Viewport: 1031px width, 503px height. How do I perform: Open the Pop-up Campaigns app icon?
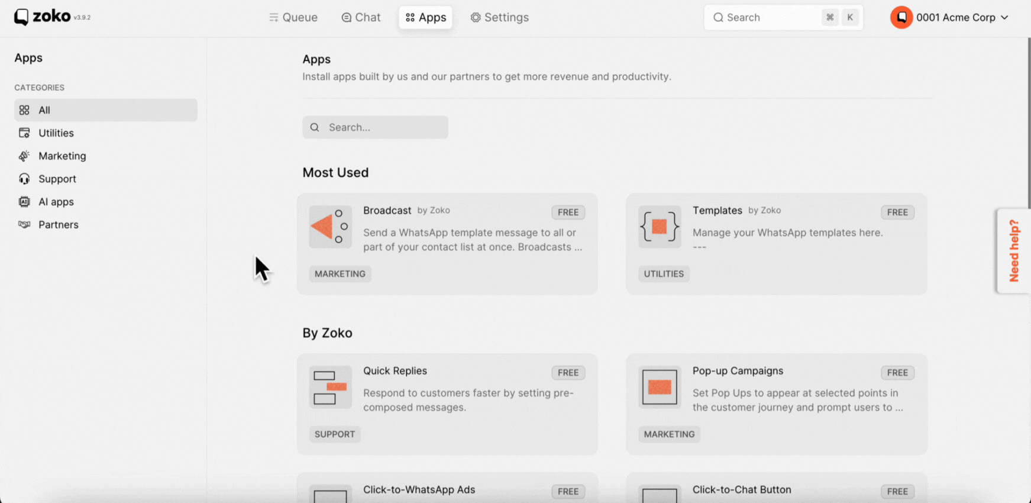tap(660, 387)
